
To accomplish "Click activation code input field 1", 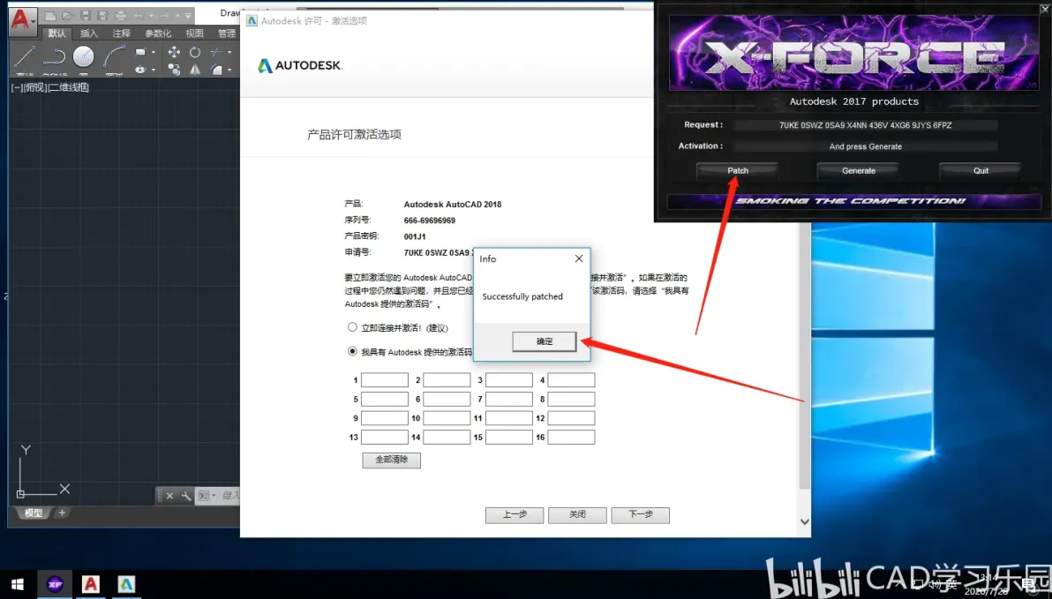I will coord(385,380).
